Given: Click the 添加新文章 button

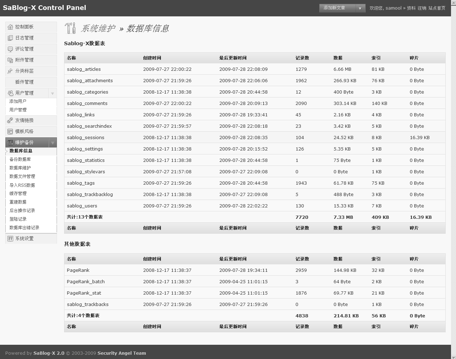Looking at the screenshot, I should (x=337, y=8).
